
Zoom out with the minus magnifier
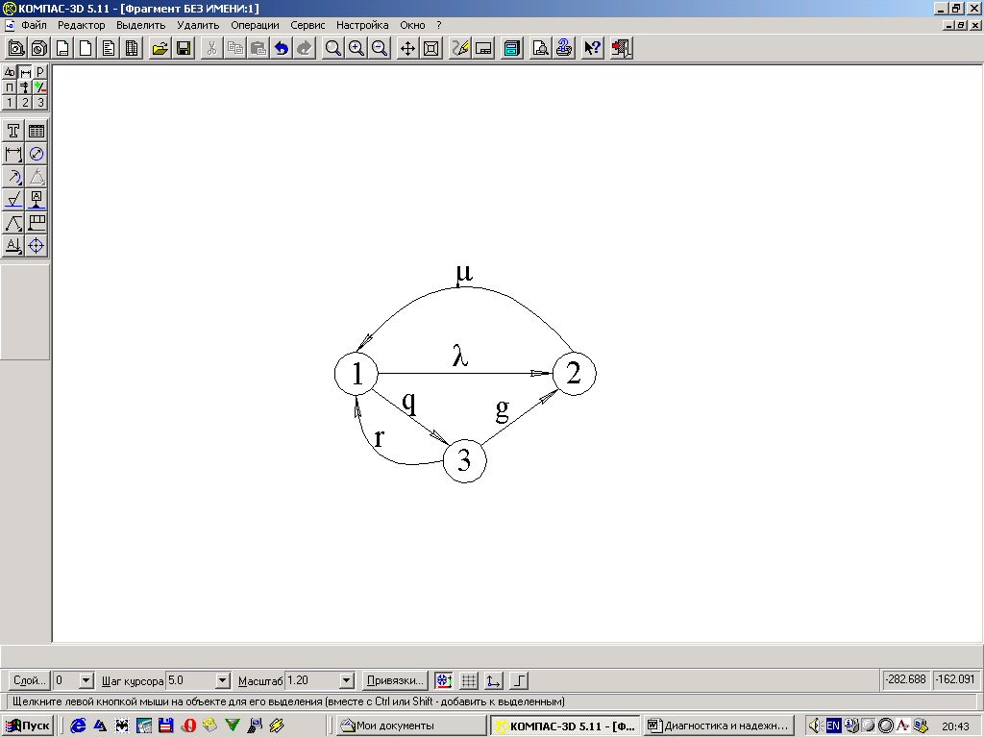[380, 48]
